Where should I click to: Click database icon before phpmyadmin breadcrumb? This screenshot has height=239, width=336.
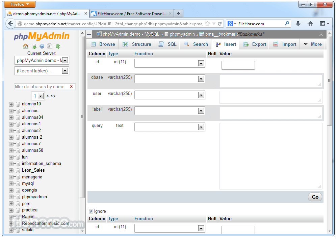(x=166, y=34)
